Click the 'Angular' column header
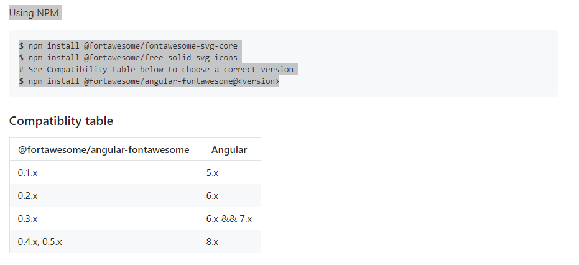The height and width of the screenshot is (265, 579). [229, 149]
